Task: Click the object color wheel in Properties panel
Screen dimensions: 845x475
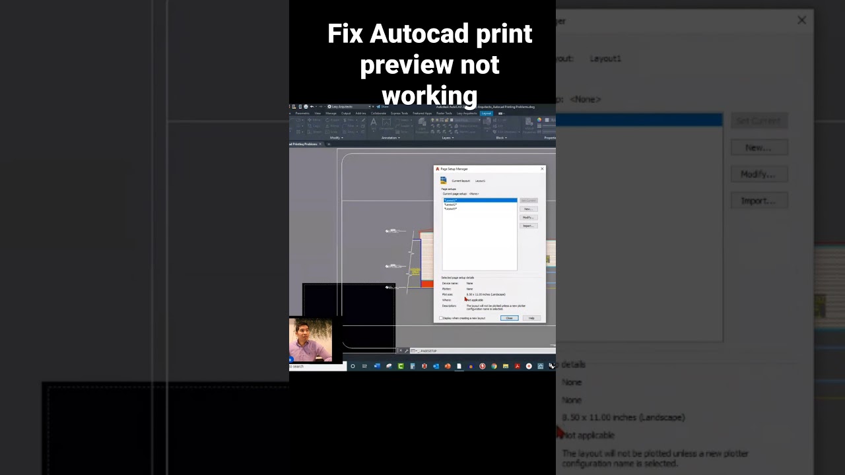Action: click(539, 119)
